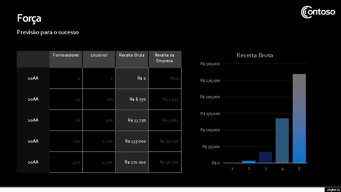Image resolution: width=341 pixels, height=192 pixels.
Task: Click the Contoso logo
Action: 318,12
